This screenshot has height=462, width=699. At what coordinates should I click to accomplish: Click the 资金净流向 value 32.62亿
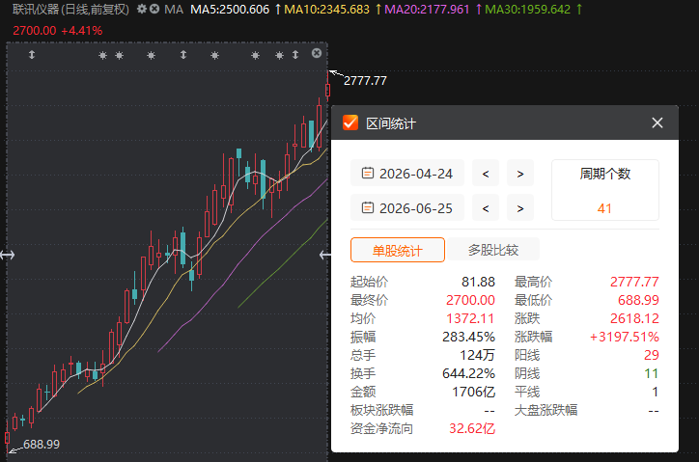pyautogui.click(x=472, y=428)
